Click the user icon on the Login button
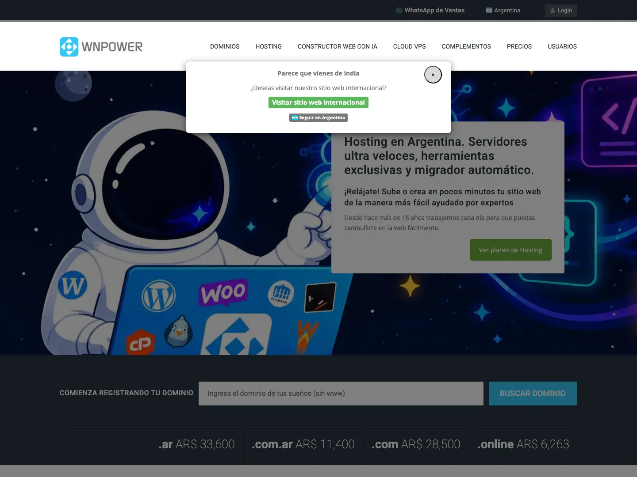The image size is (637, 477). [553, 11]
